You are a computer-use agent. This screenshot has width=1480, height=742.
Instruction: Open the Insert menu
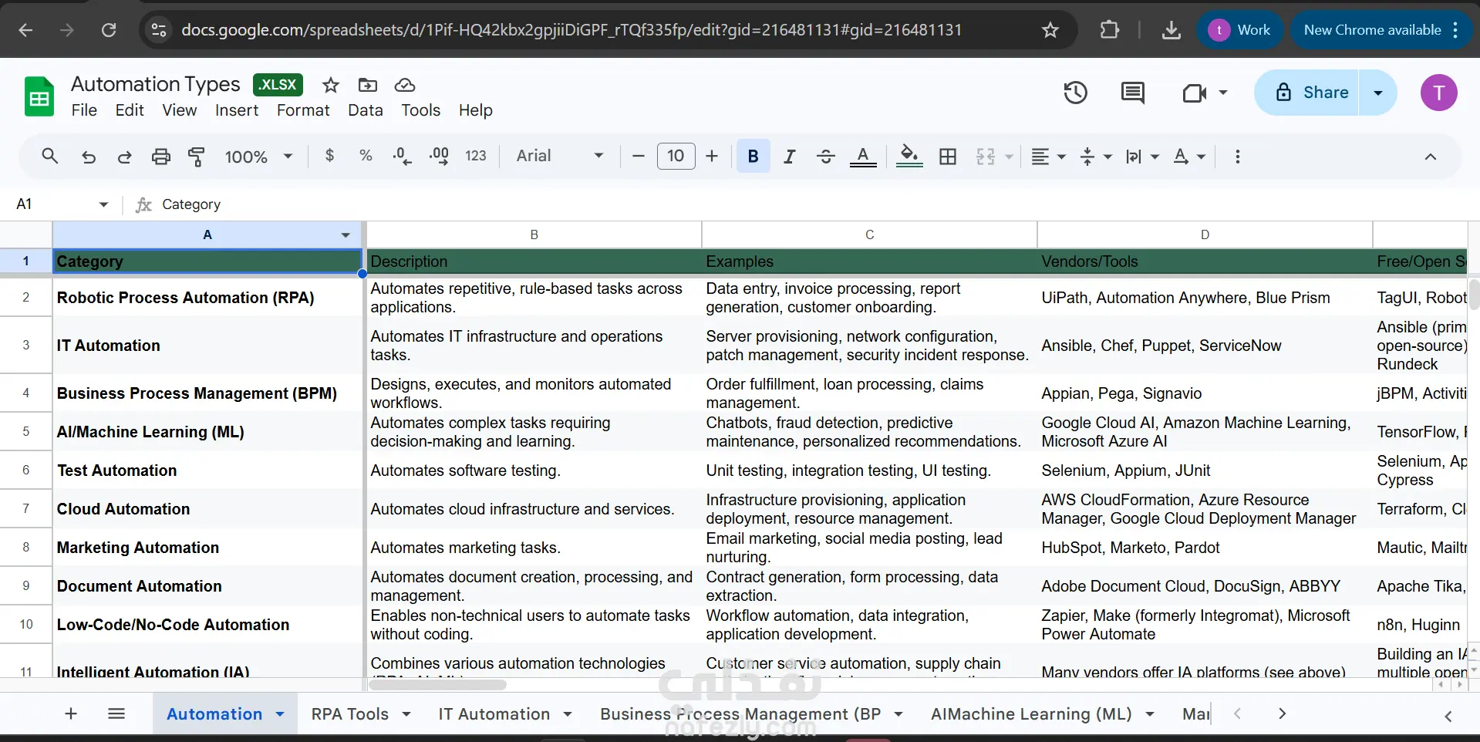tap(237, 110)
